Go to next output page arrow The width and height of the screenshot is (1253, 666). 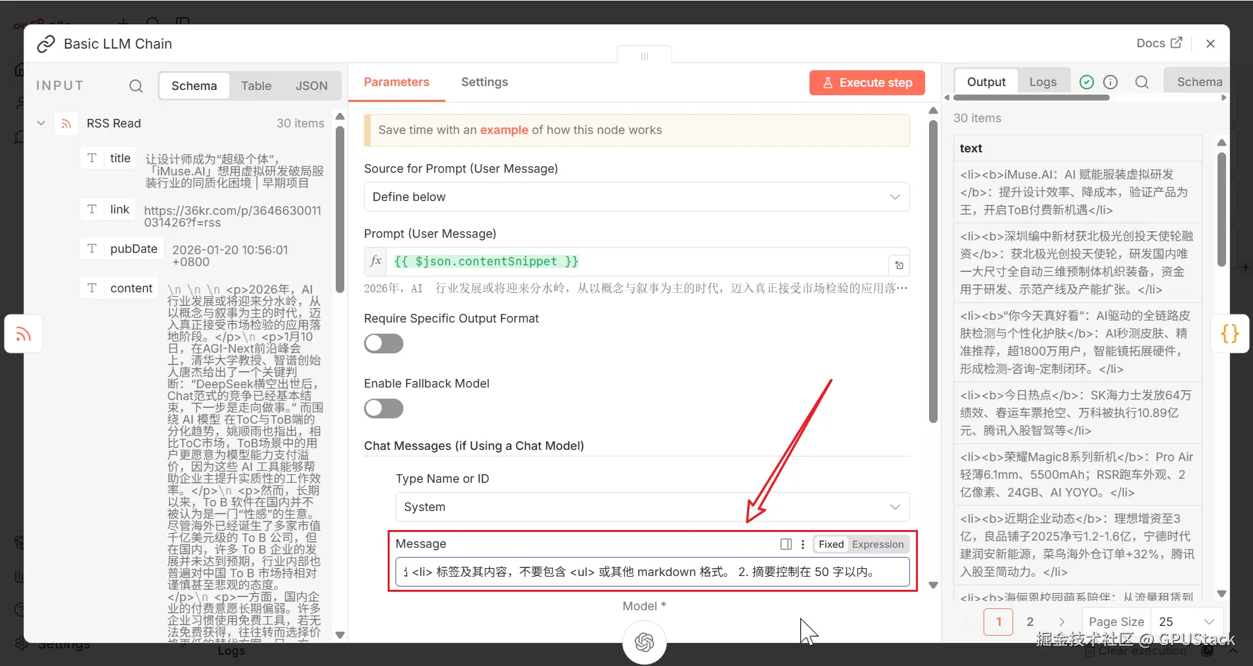click(1062, 621)
